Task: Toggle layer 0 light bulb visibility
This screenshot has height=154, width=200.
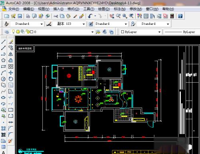Action: [x=13, y=32]
